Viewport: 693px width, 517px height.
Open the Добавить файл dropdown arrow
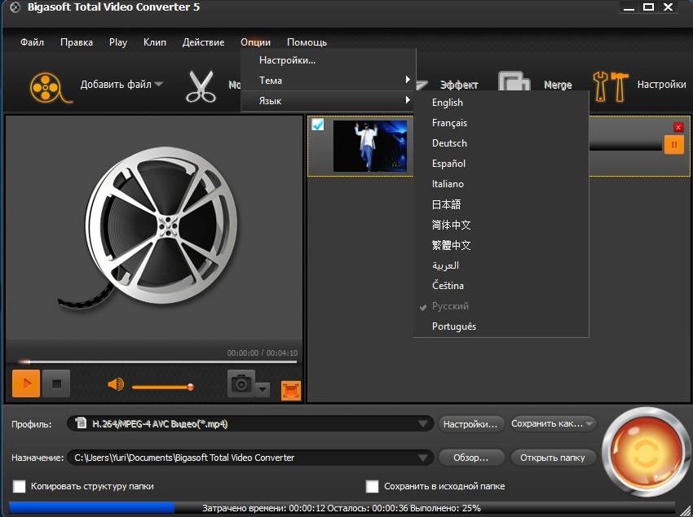tap(159, 84)
